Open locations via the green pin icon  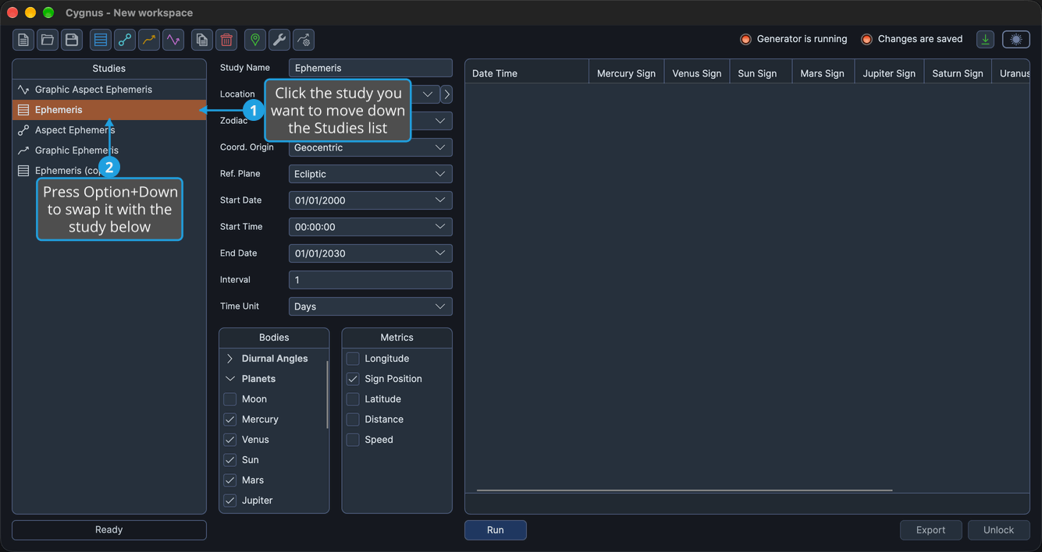[x=255, y=40]
